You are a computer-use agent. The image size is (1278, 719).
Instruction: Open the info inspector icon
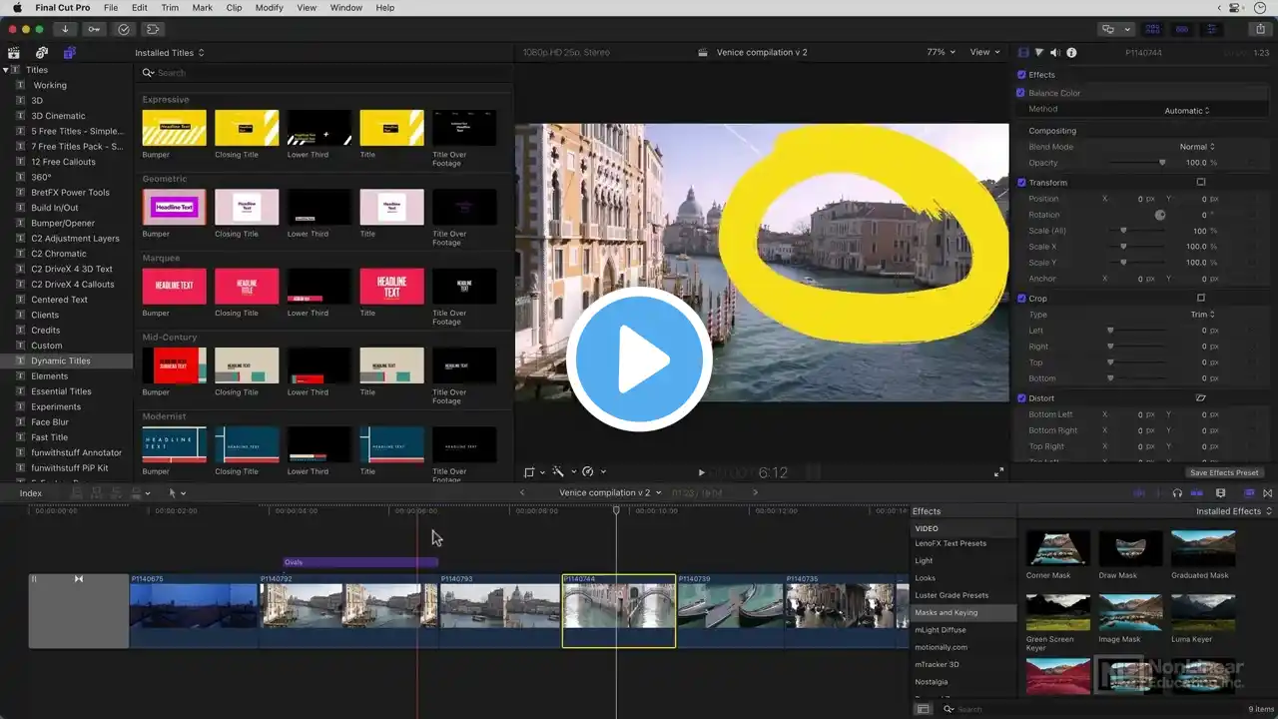point(1071,53)
